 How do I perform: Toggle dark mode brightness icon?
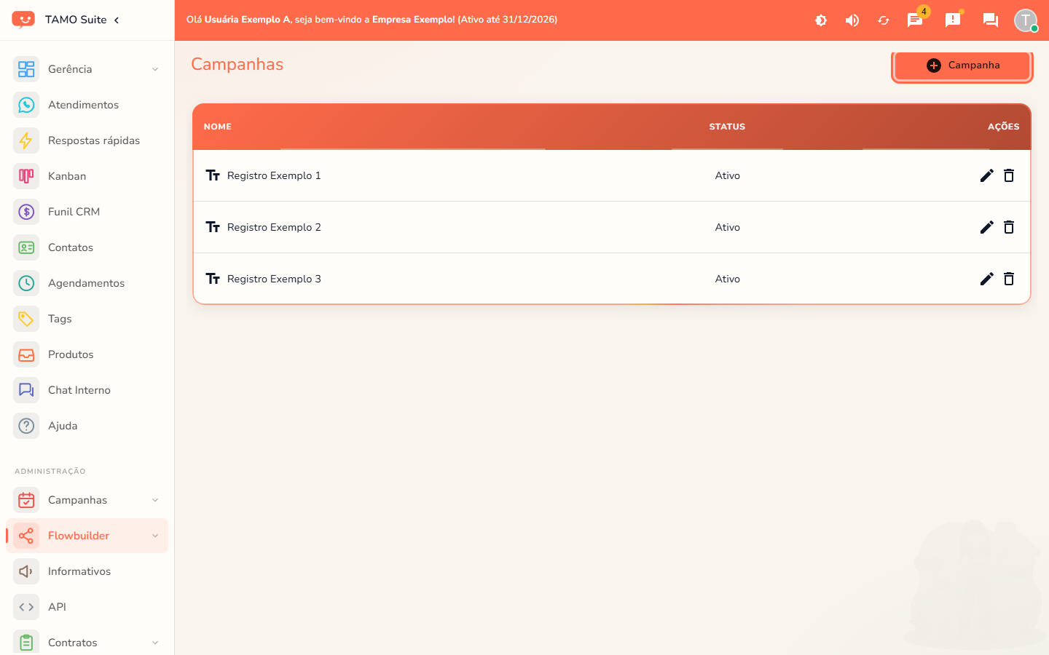(x=821, y=20)
